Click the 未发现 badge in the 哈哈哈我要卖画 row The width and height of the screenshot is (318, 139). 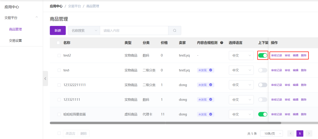pos(206,114)
